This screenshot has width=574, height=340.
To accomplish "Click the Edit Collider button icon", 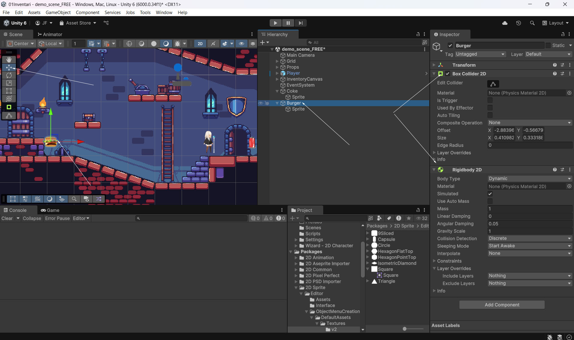I will click(493, 84).
